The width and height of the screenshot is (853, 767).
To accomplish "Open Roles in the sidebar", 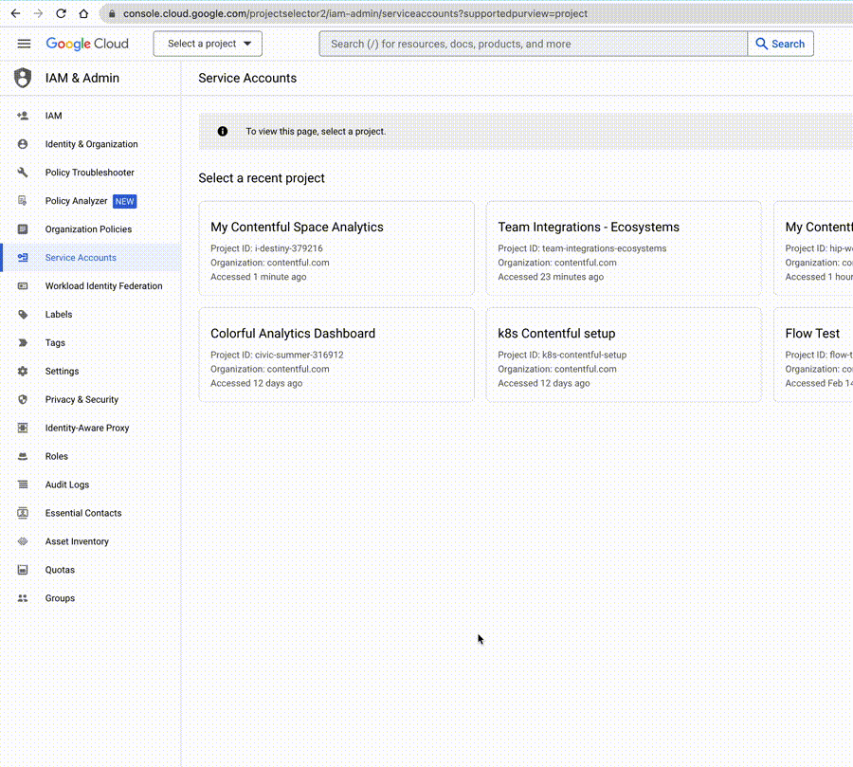I will pos(91,456).
